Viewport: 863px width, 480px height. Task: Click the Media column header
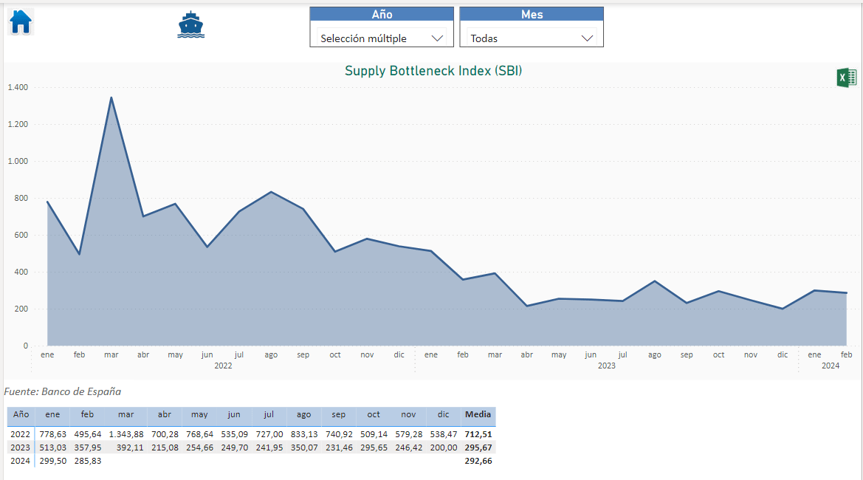tap(478, 415)
